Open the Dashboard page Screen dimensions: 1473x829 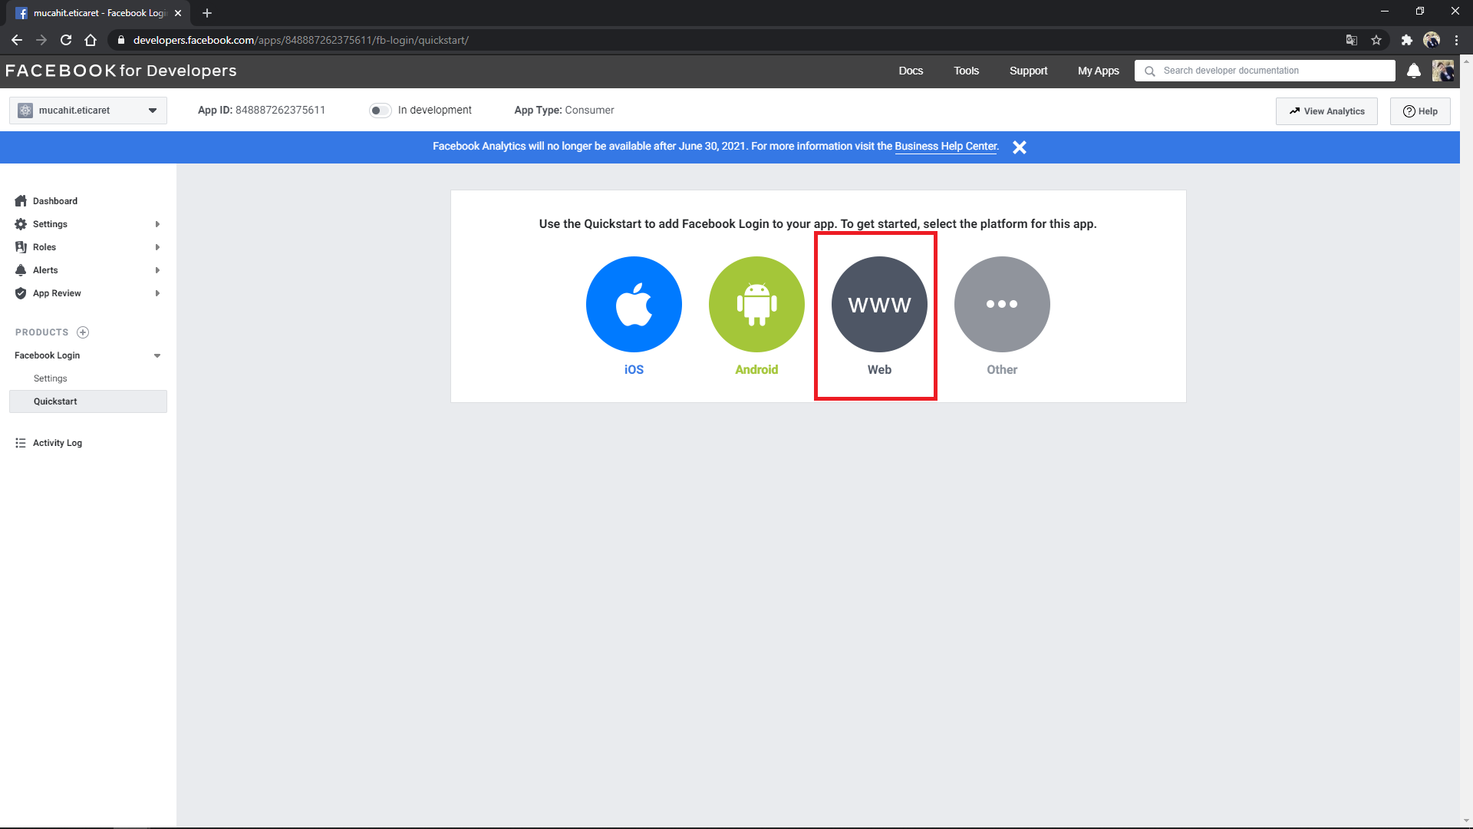(55, 201)
